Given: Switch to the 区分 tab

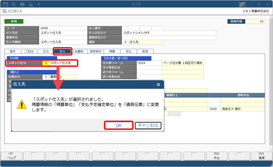Looking at the screenshot, I should 46,51.
